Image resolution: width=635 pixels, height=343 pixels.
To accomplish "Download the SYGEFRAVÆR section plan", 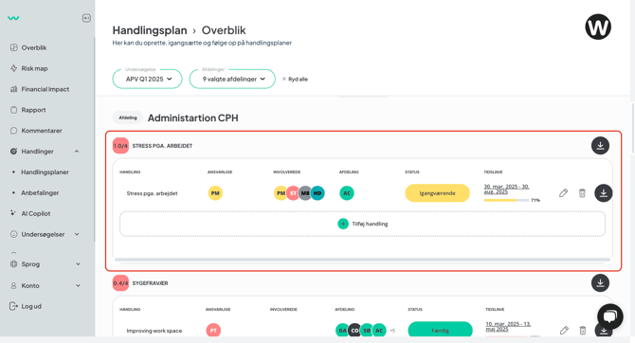I will [600, 282].
